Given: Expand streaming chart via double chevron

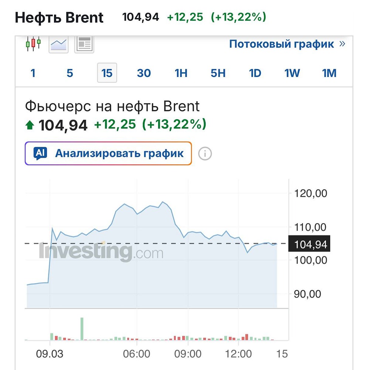Looking at the screenshot, I should point(342,44).
